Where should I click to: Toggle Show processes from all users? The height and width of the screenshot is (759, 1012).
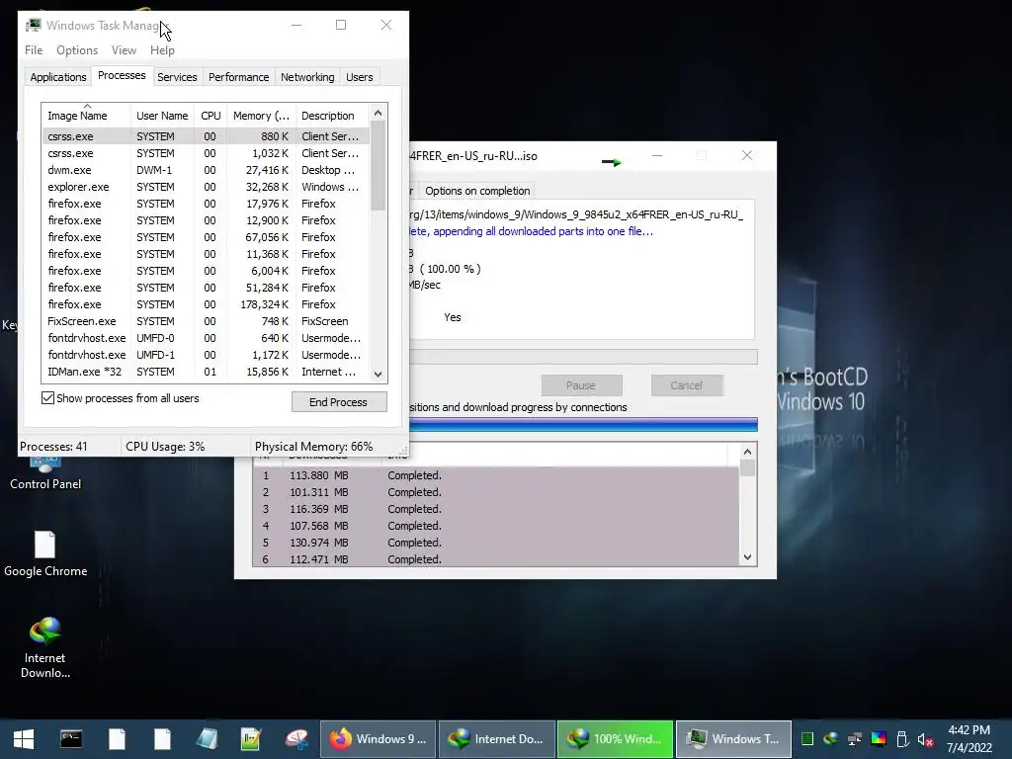pyautogui.click(x=47, y=398)
